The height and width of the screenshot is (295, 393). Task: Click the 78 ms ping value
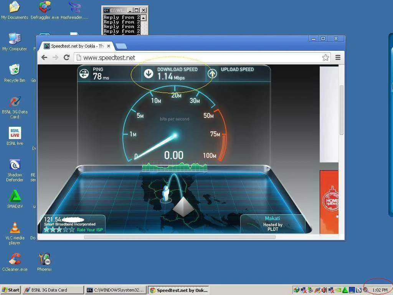tap(101, 76)
